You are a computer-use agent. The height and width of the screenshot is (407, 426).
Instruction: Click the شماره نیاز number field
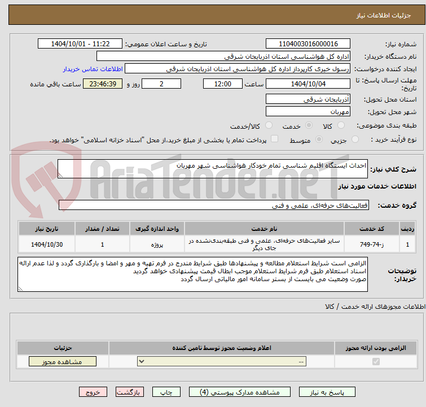point(308,44)
